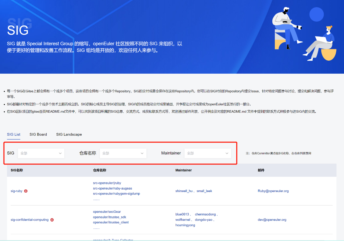View maintainer small_leek profile
Image resolution: width=344 pixels, height=241 pixels.
tap(204, 191)
